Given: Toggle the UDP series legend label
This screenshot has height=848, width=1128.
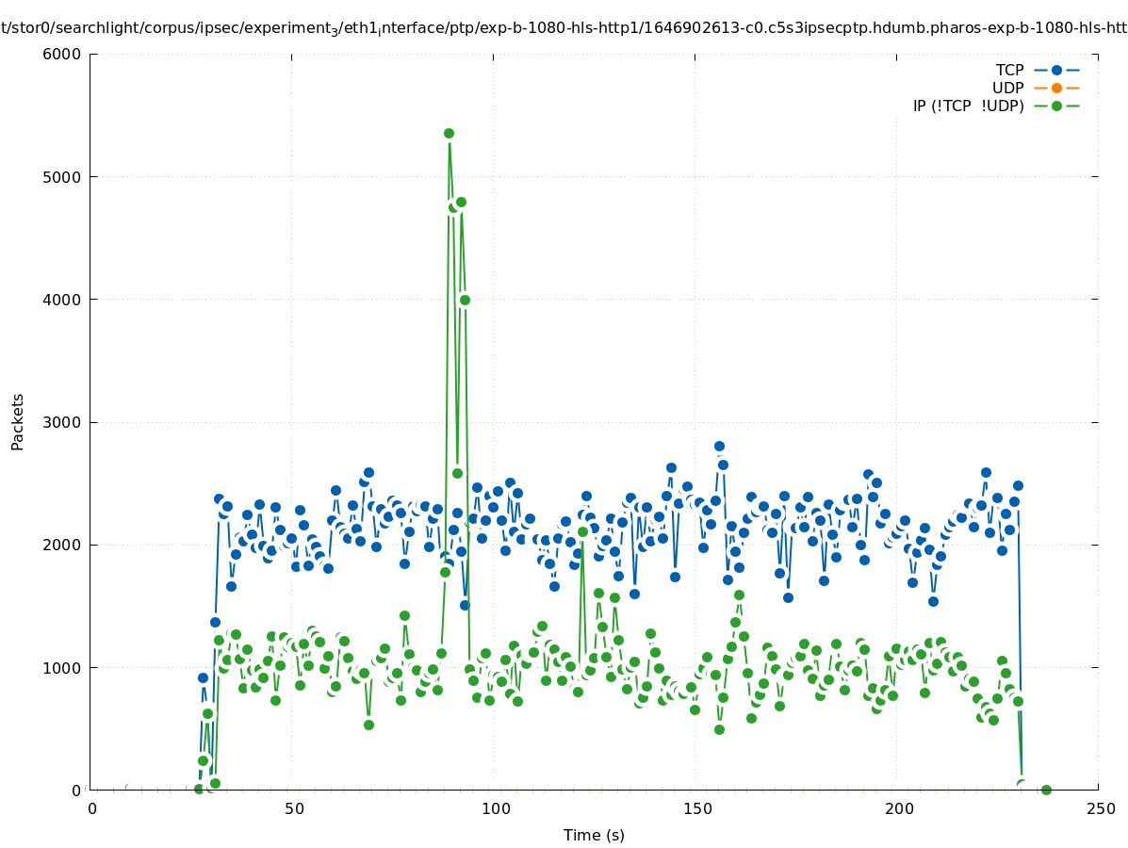Looking at the screenshot, I should point(1007,88).
